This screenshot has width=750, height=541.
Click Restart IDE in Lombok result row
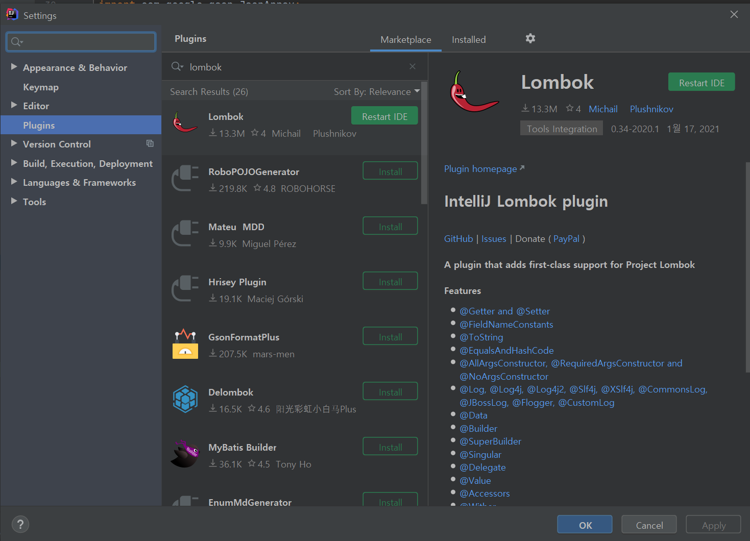pyautogui.click(x=384, y=116)
